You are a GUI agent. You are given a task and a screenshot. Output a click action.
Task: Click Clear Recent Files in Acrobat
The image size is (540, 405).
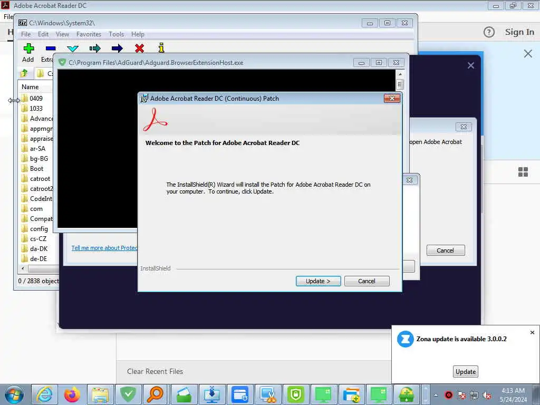click(155, 371)
